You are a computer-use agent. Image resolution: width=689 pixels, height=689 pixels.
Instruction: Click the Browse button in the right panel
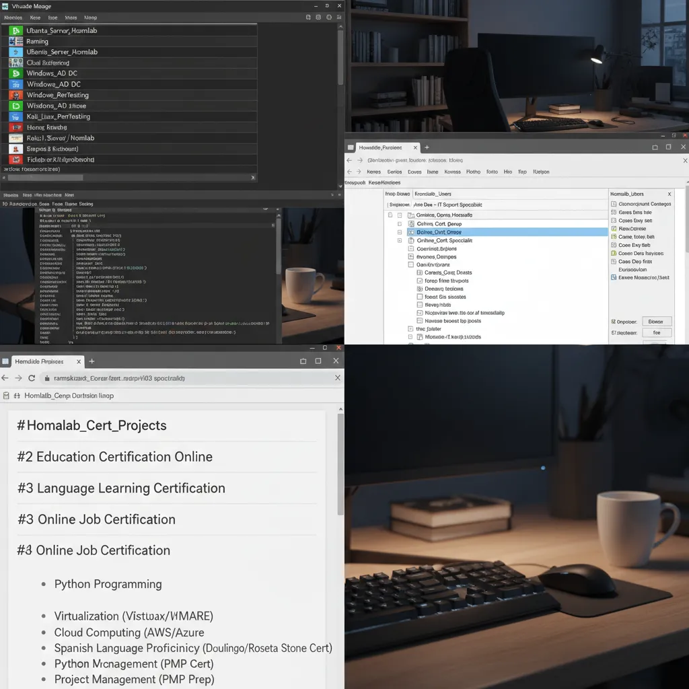tap(656, 321)
